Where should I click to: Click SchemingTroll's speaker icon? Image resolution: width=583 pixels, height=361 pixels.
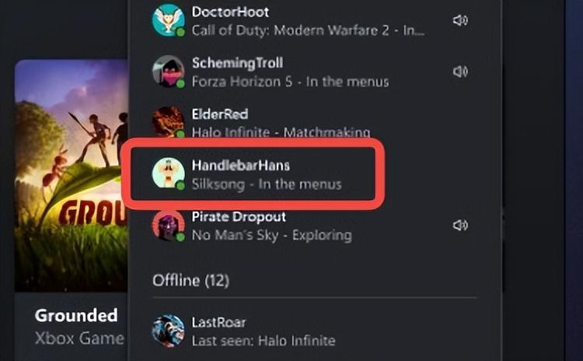[460, 71]
